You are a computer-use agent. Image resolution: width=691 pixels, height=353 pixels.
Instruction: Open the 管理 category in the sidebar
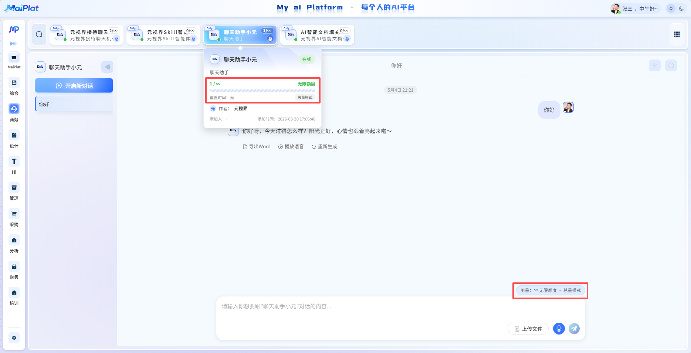[x=14, y=192]
